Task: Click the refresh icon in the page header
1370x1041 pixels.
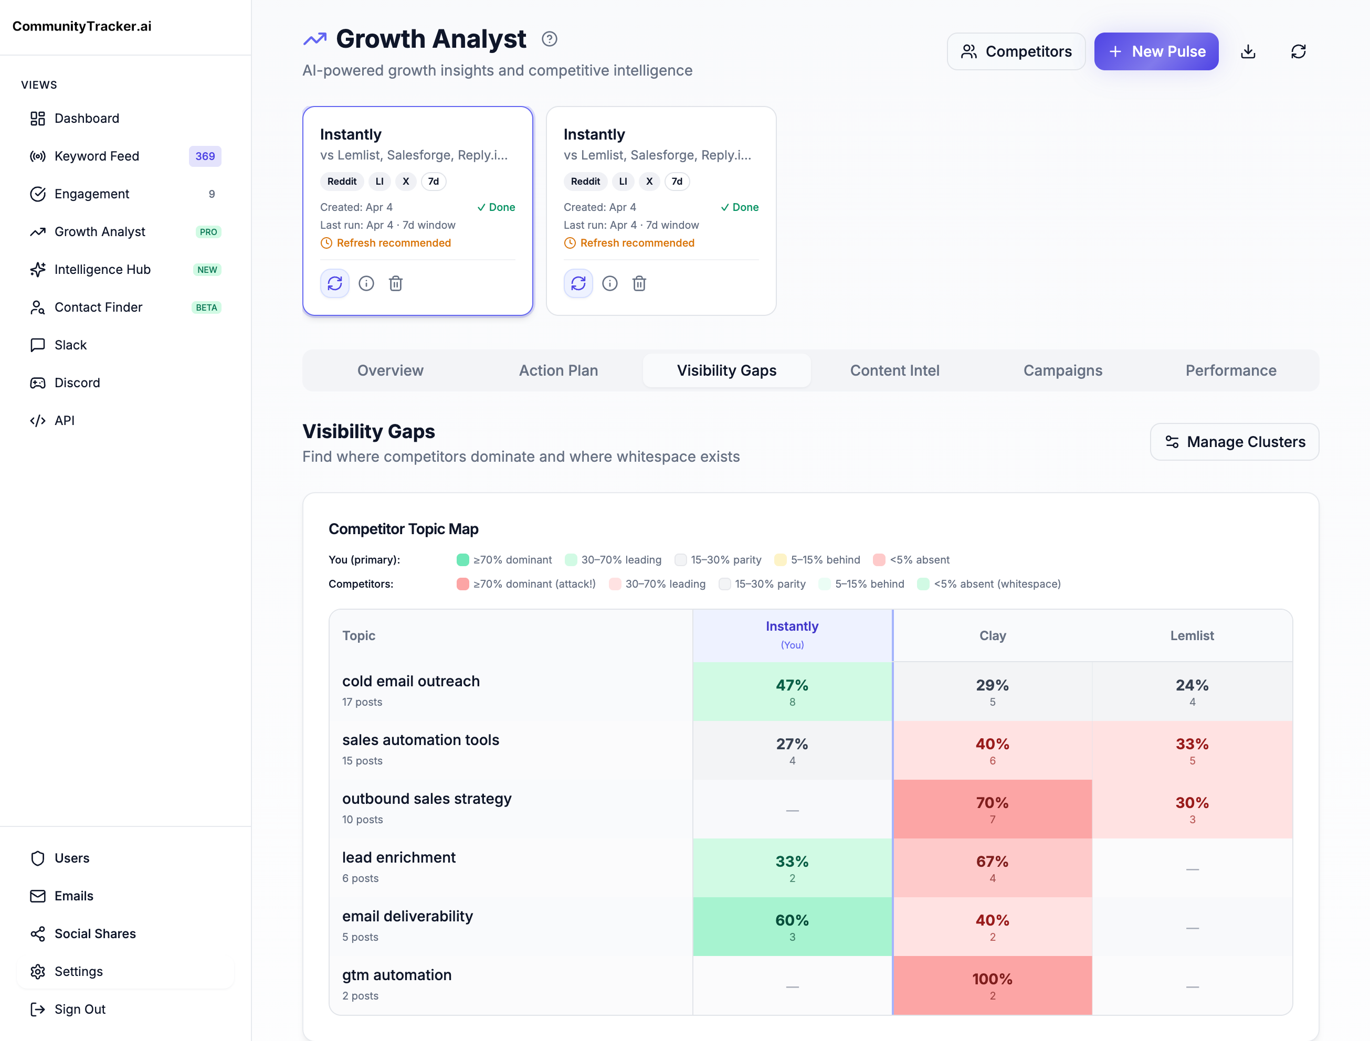Action: pos(1298,51)
